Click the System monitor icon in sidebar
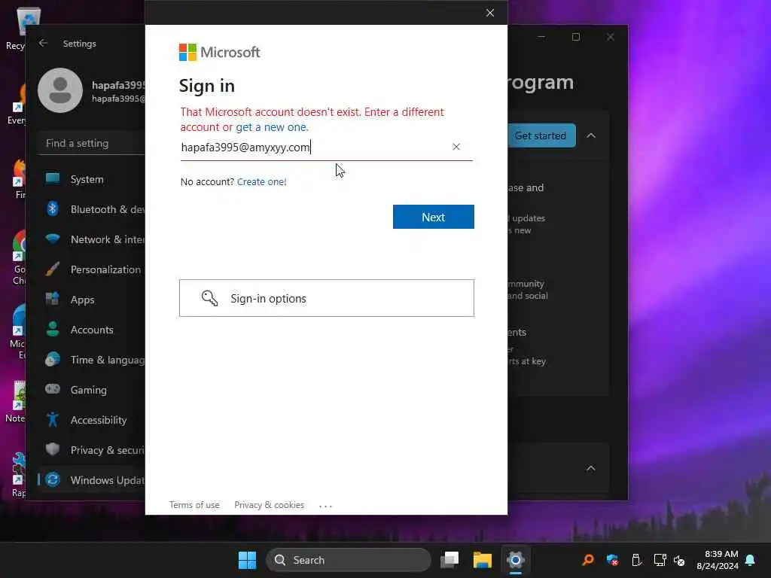 tap(52, 178)
